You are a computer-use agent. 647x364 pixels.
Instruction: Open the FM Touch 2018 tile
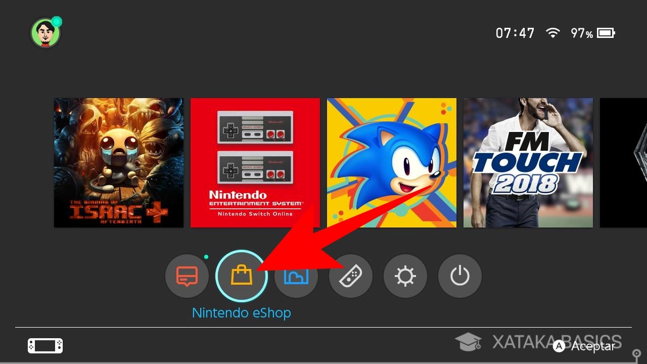(x=528, y=162)
